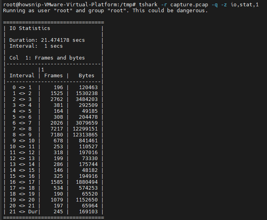
Task: Click the '21 <> Dur' interval label
Action: (x=24, y=212)
